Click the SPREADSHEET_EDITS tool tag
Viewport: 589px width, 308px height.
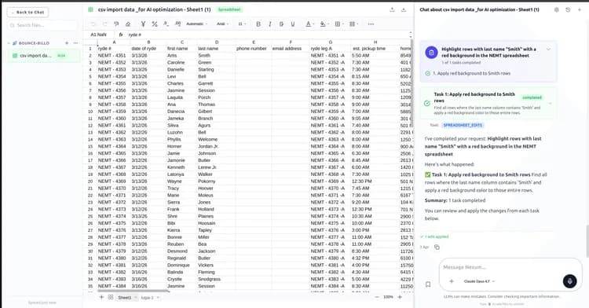(x=463, y=125)
